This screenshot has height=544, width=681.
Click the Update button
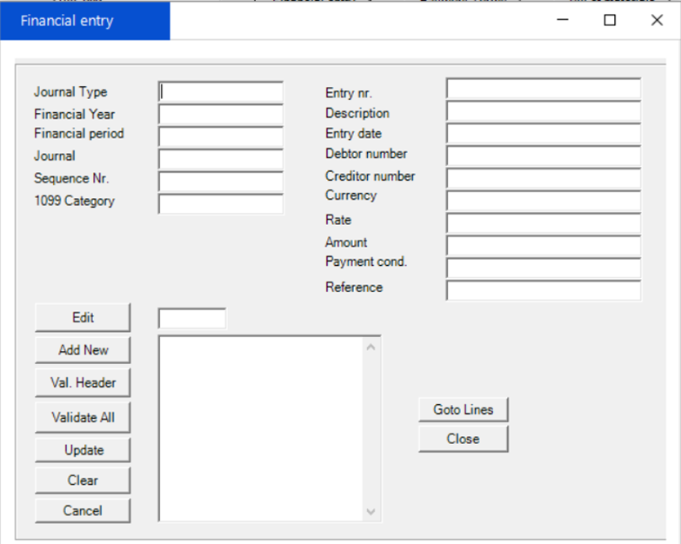[83, 450]
